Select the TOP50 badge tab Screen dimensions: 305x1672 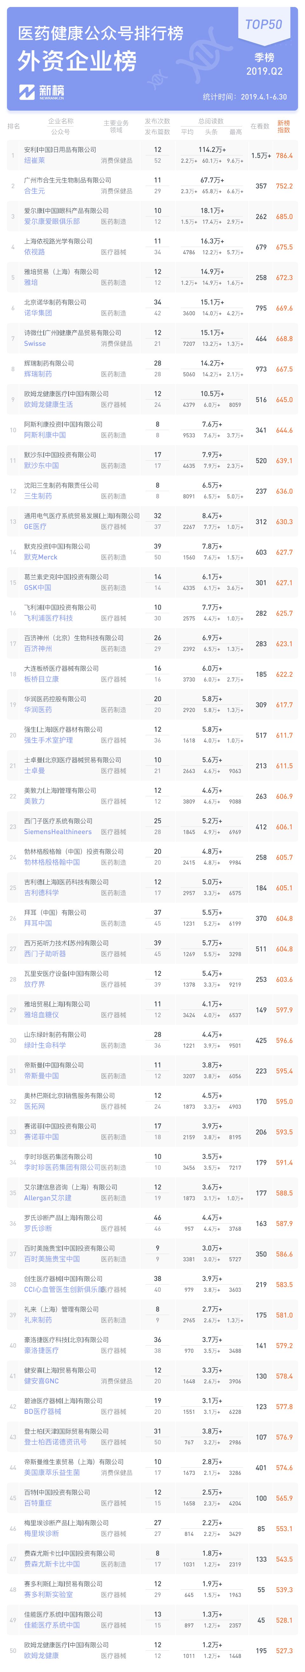[263, 25]
